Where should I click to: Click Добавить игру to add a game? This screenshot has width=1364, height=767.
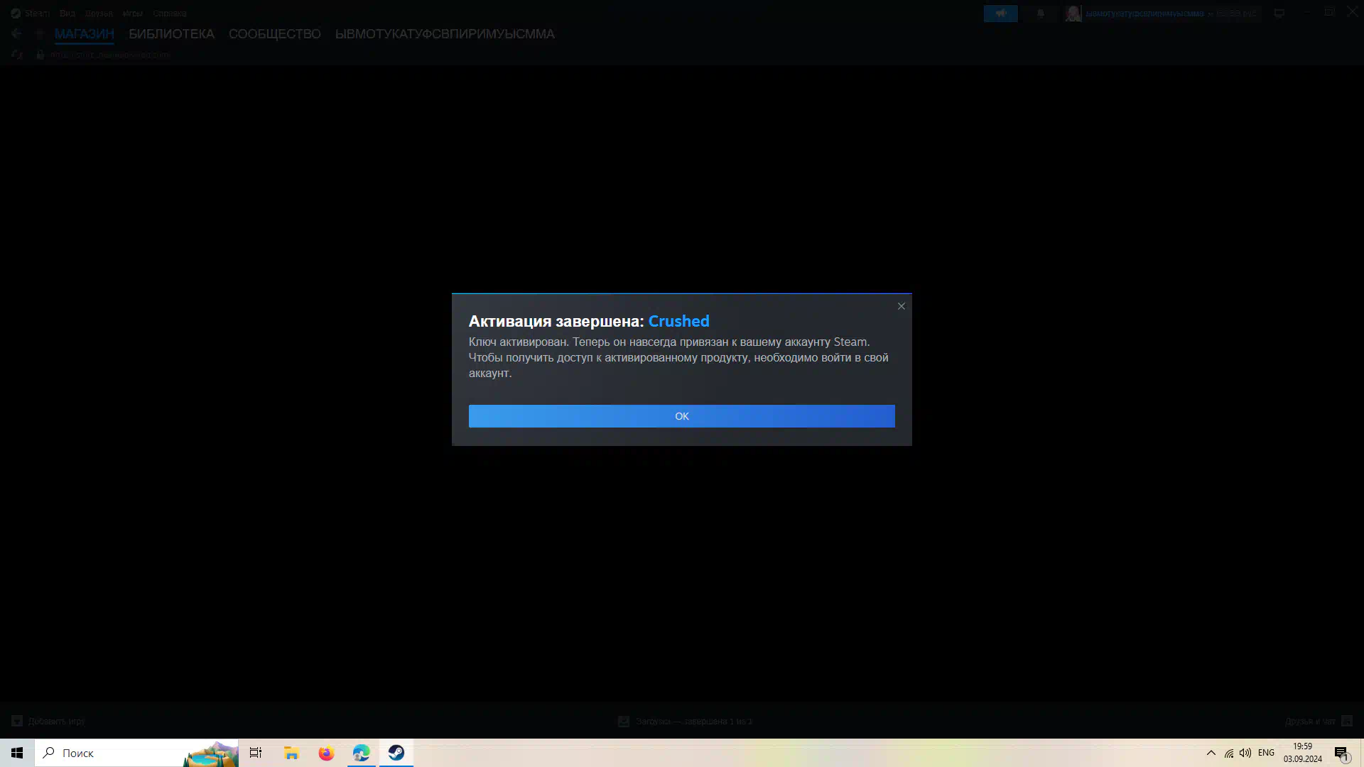point(48,722)
